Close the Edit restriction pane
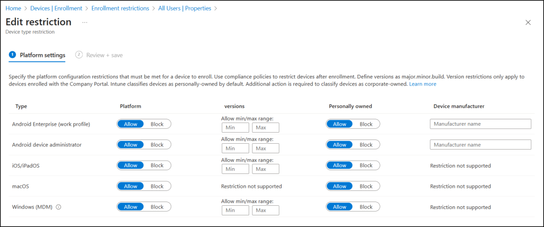Screen dimensions: 544x227 tap(528, 22)
